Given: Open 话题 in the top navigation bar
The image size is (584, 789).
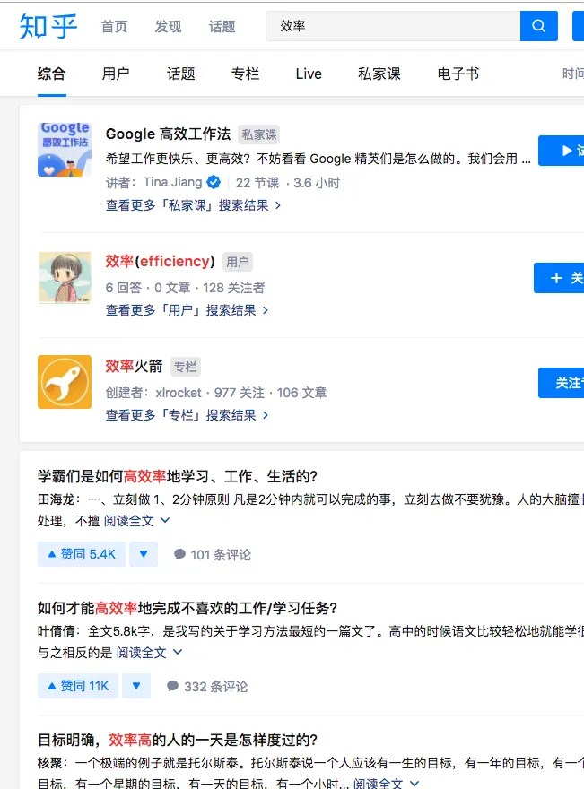Looking at the screenshot, I should pos(222,26).
